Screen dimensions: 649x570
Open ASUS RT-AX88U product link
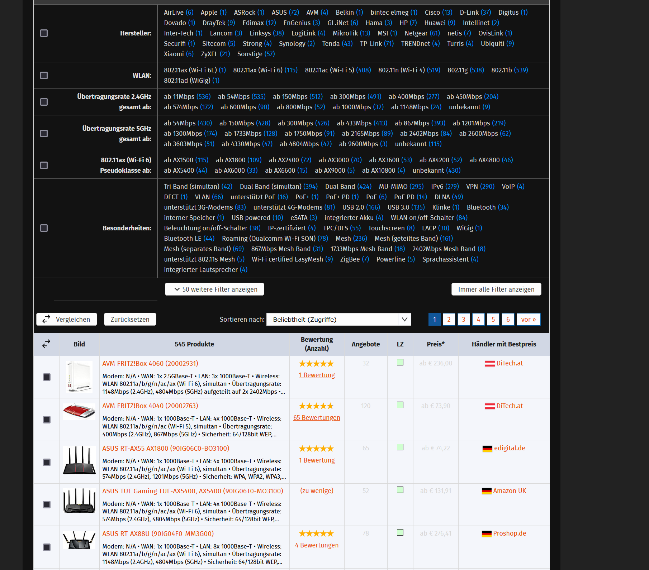click(158, 533)
